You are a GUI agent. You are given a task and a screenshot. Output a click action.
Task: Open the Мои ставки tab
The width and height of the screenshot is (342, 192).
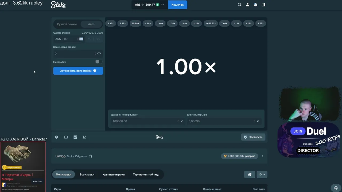pyautogui.click(x=64, y=174)
